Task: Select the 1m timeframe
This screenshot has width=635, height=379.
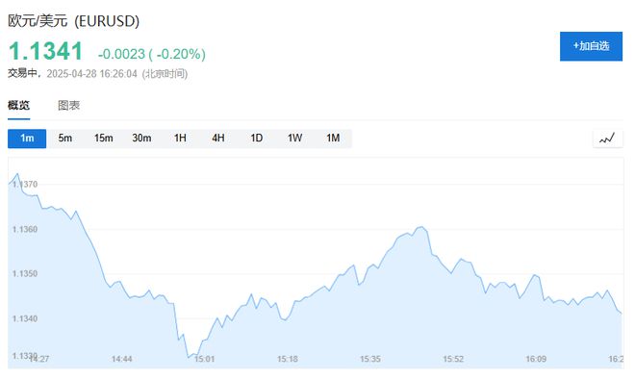Action: [x=27, y=139]
